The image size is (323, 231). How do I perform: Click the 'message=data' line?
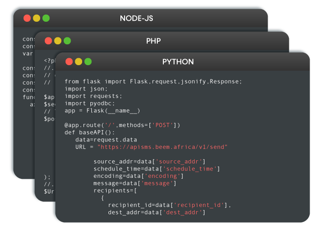[x=135, y=183]
